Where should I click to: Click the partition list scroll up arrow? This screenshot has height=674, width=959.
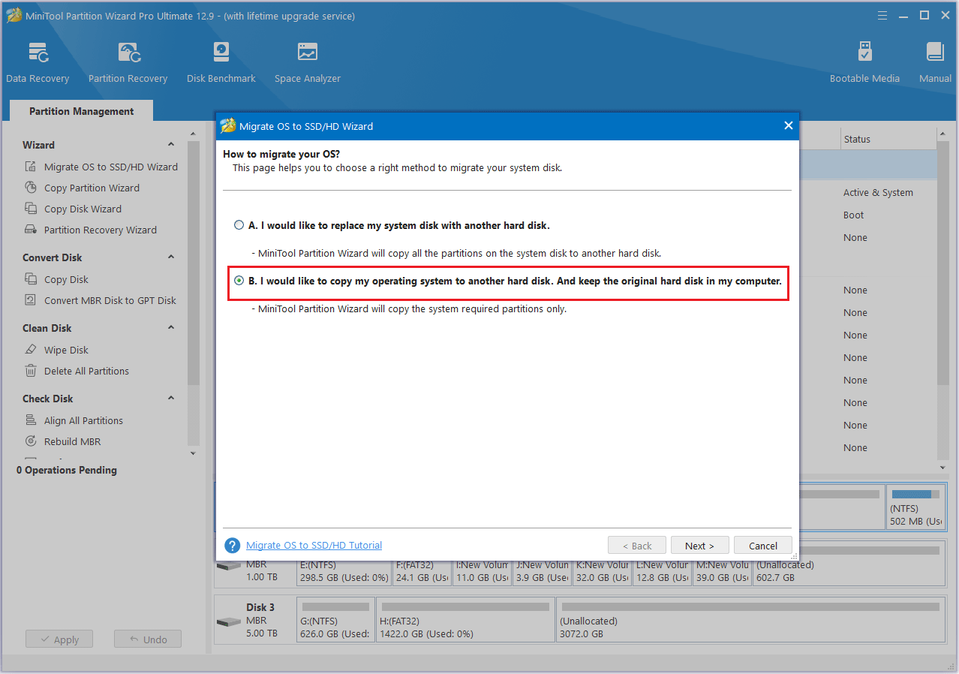point(943,135)
